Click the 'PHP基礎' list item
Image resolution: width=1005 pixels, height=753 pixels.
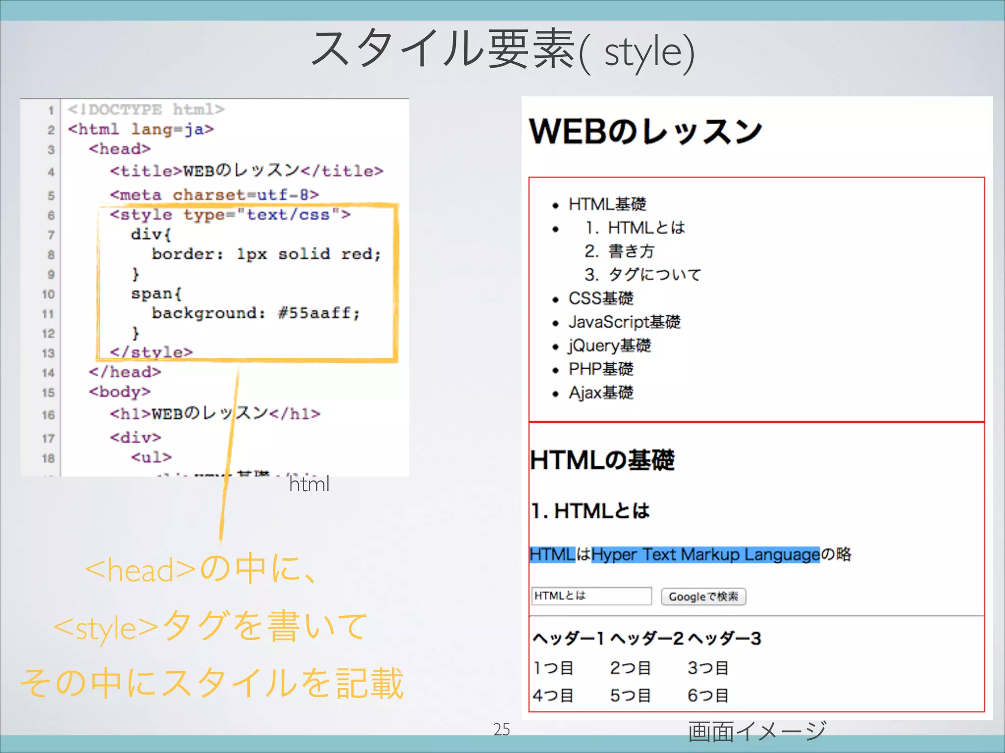pos(601,369)
